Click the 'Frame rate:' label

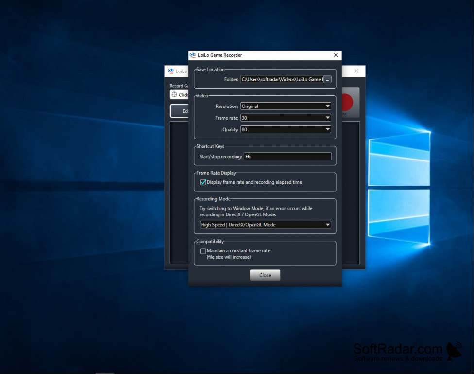(x=227, y=118)
